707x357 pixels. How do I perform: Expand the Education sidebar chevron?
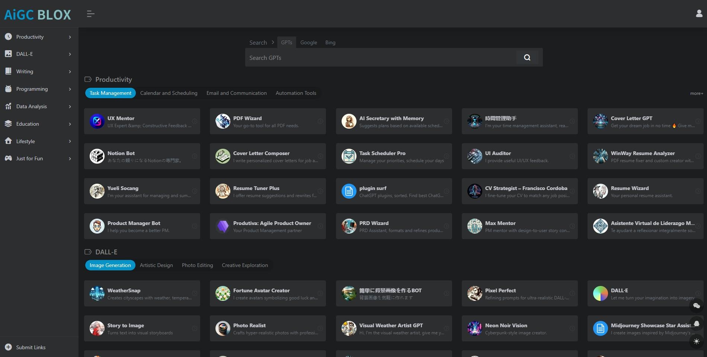pos(70,124)
